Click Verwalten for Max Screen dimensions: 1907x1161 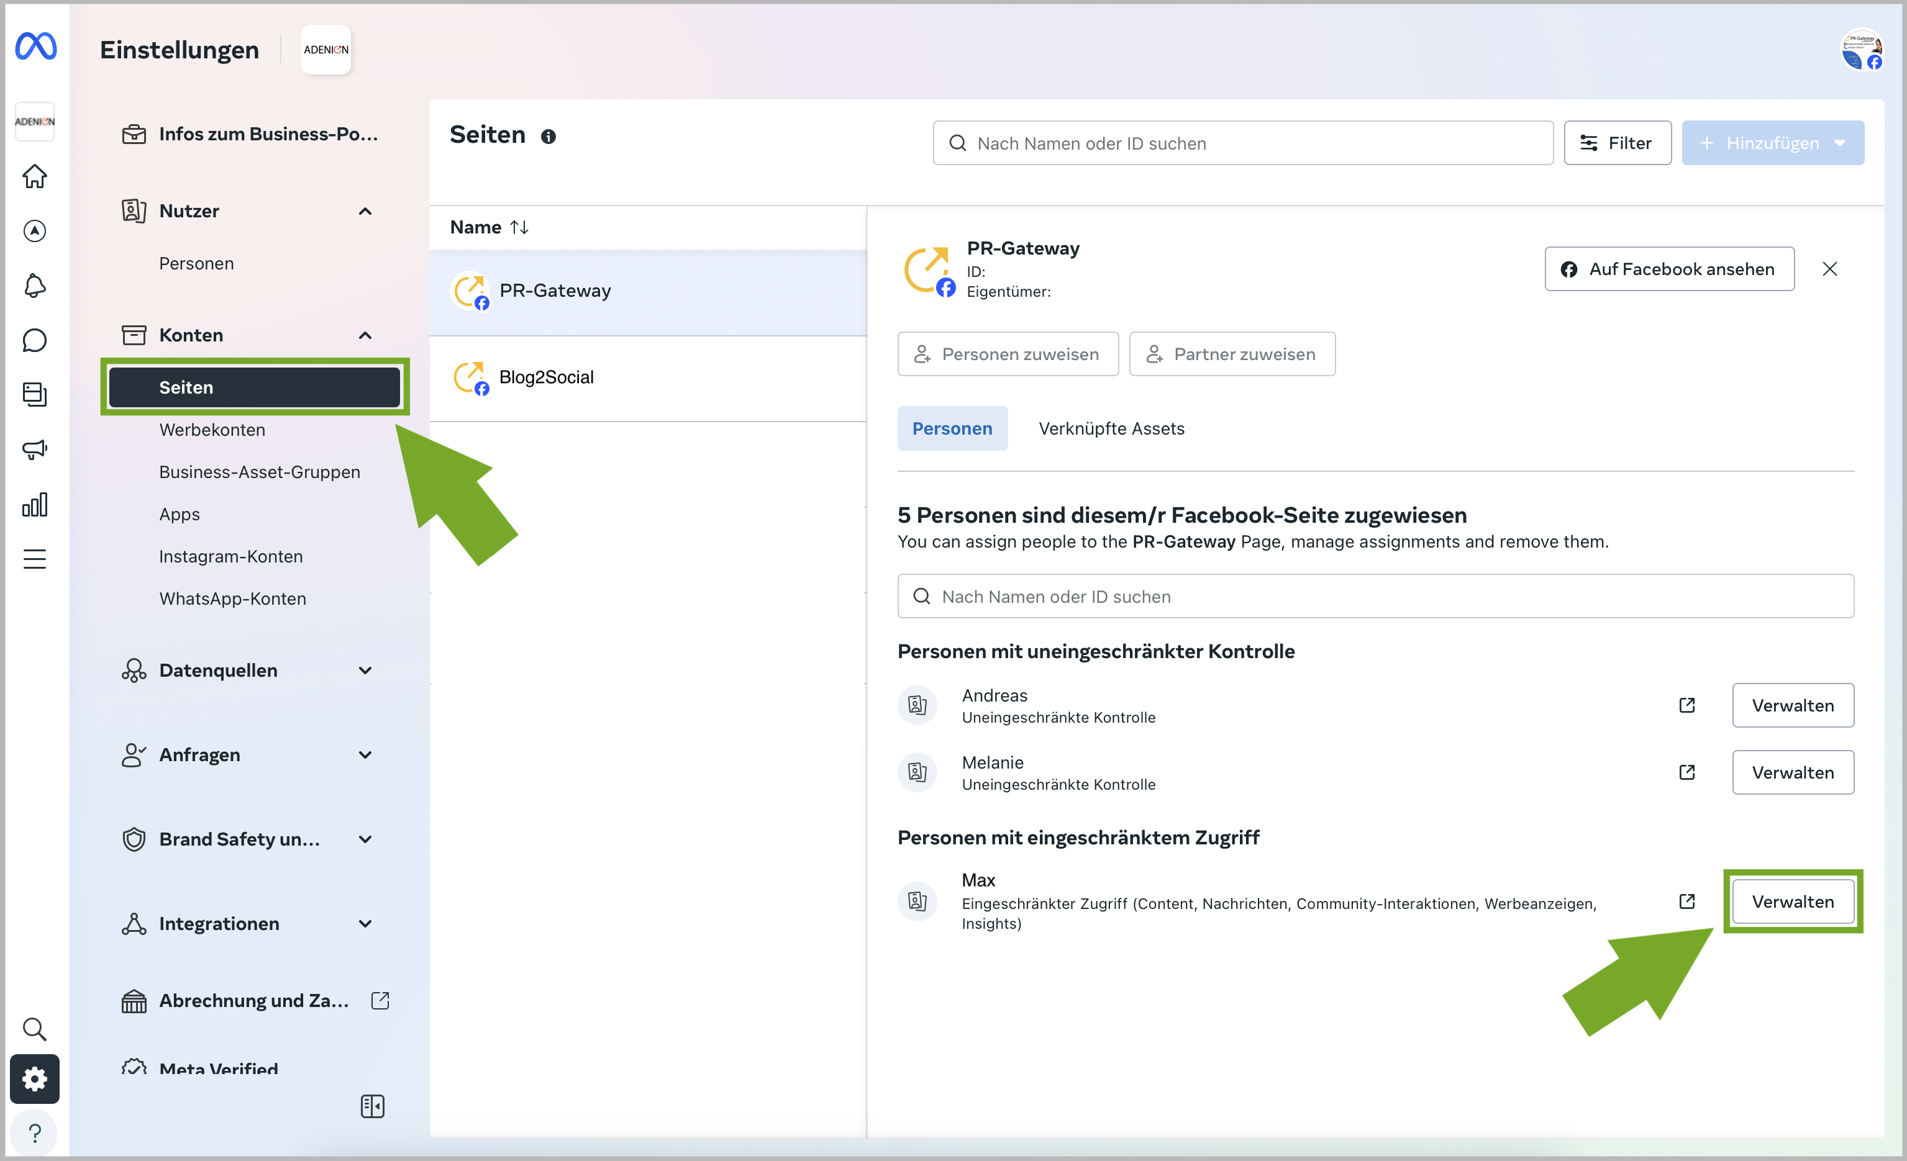pyautogui.click(x=1793, y=901)
